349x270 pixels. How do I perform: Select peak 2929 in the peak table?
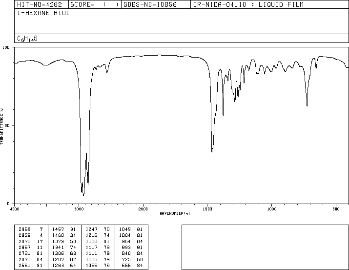click(25, 235)
